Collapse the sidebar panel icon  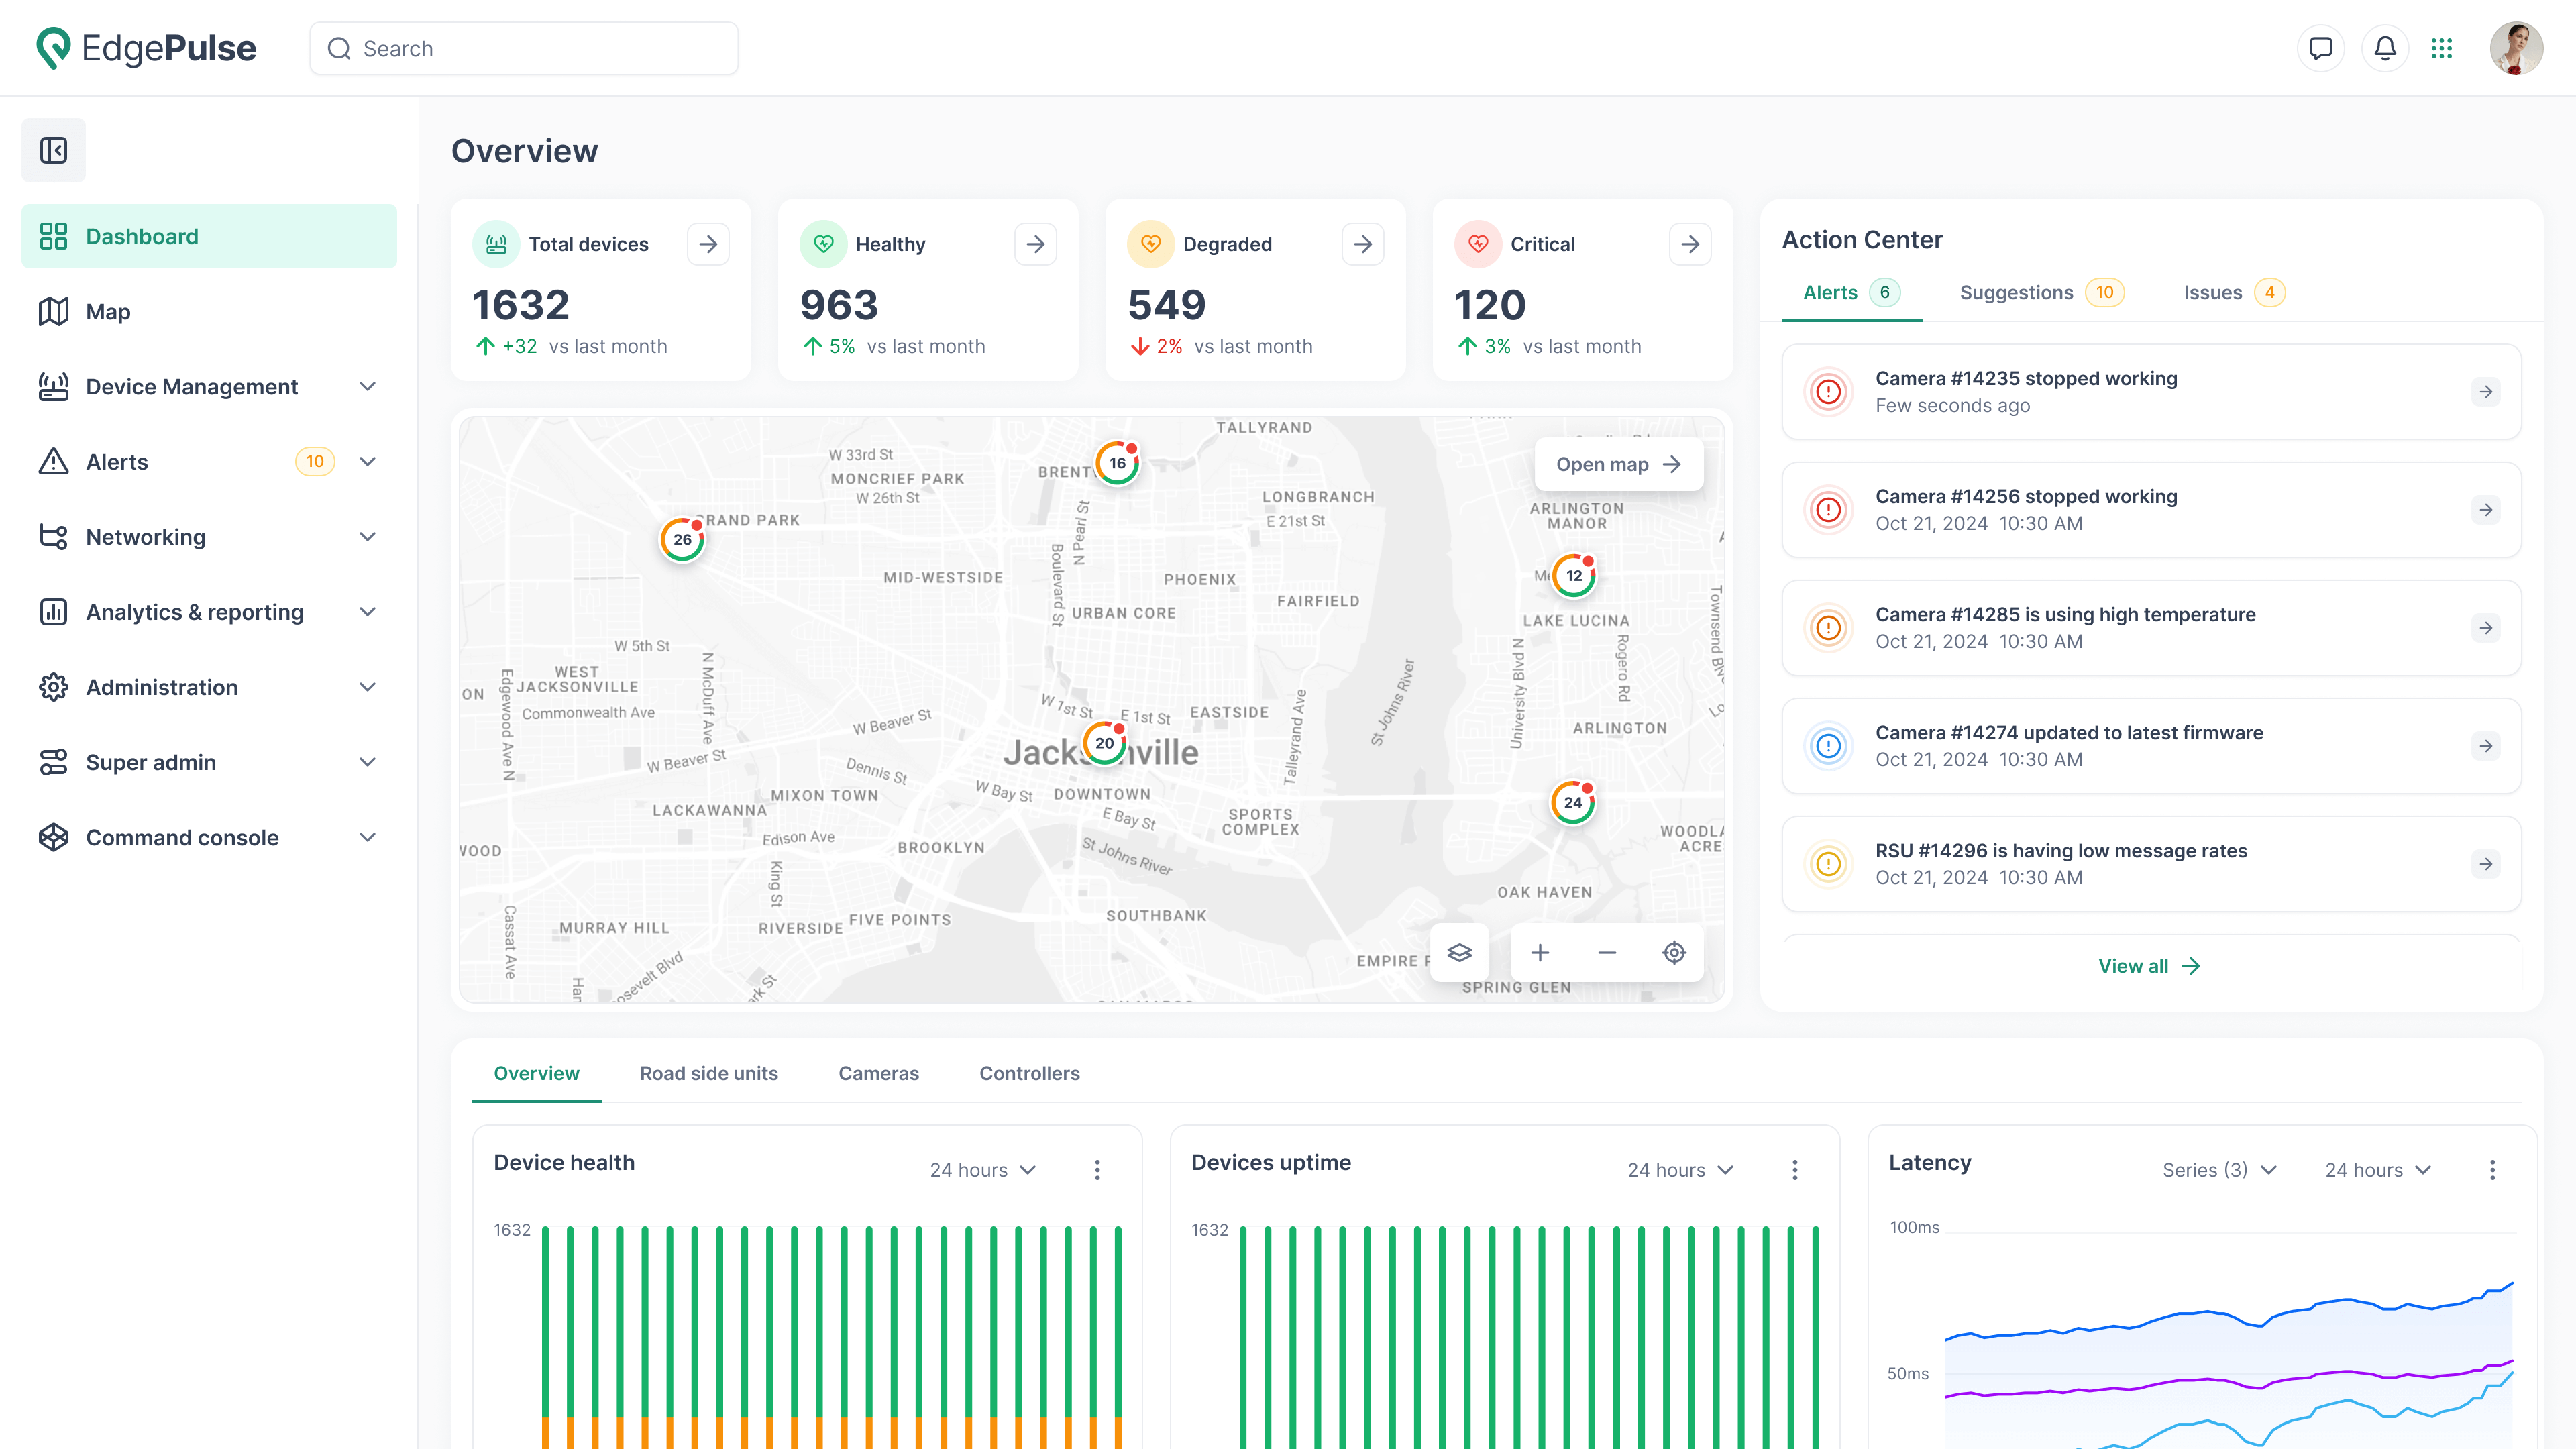54,150
